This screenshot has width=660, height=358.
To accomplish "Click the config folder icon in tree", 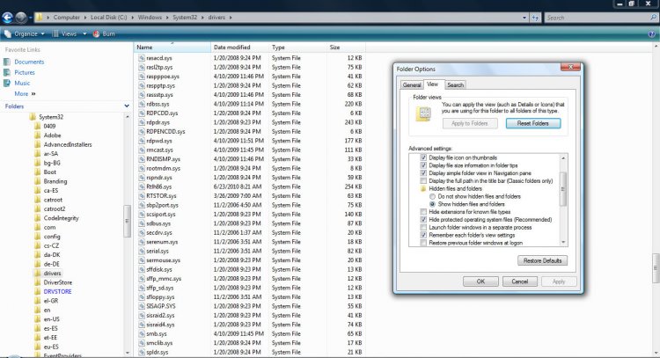I will tap(38, 237).
